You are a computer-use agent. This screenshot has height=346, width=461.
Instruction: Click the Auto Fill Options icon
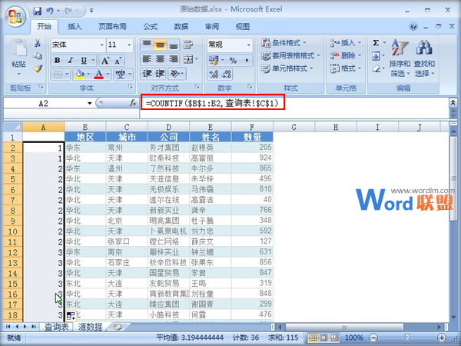pyautogui.click(x=71, y=316)
